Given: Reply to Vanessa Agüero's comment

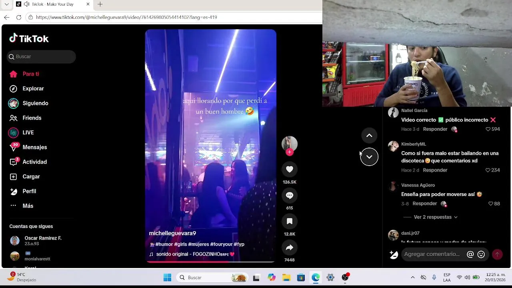Looking at the screenshot, I should click(x=424, y=204).
